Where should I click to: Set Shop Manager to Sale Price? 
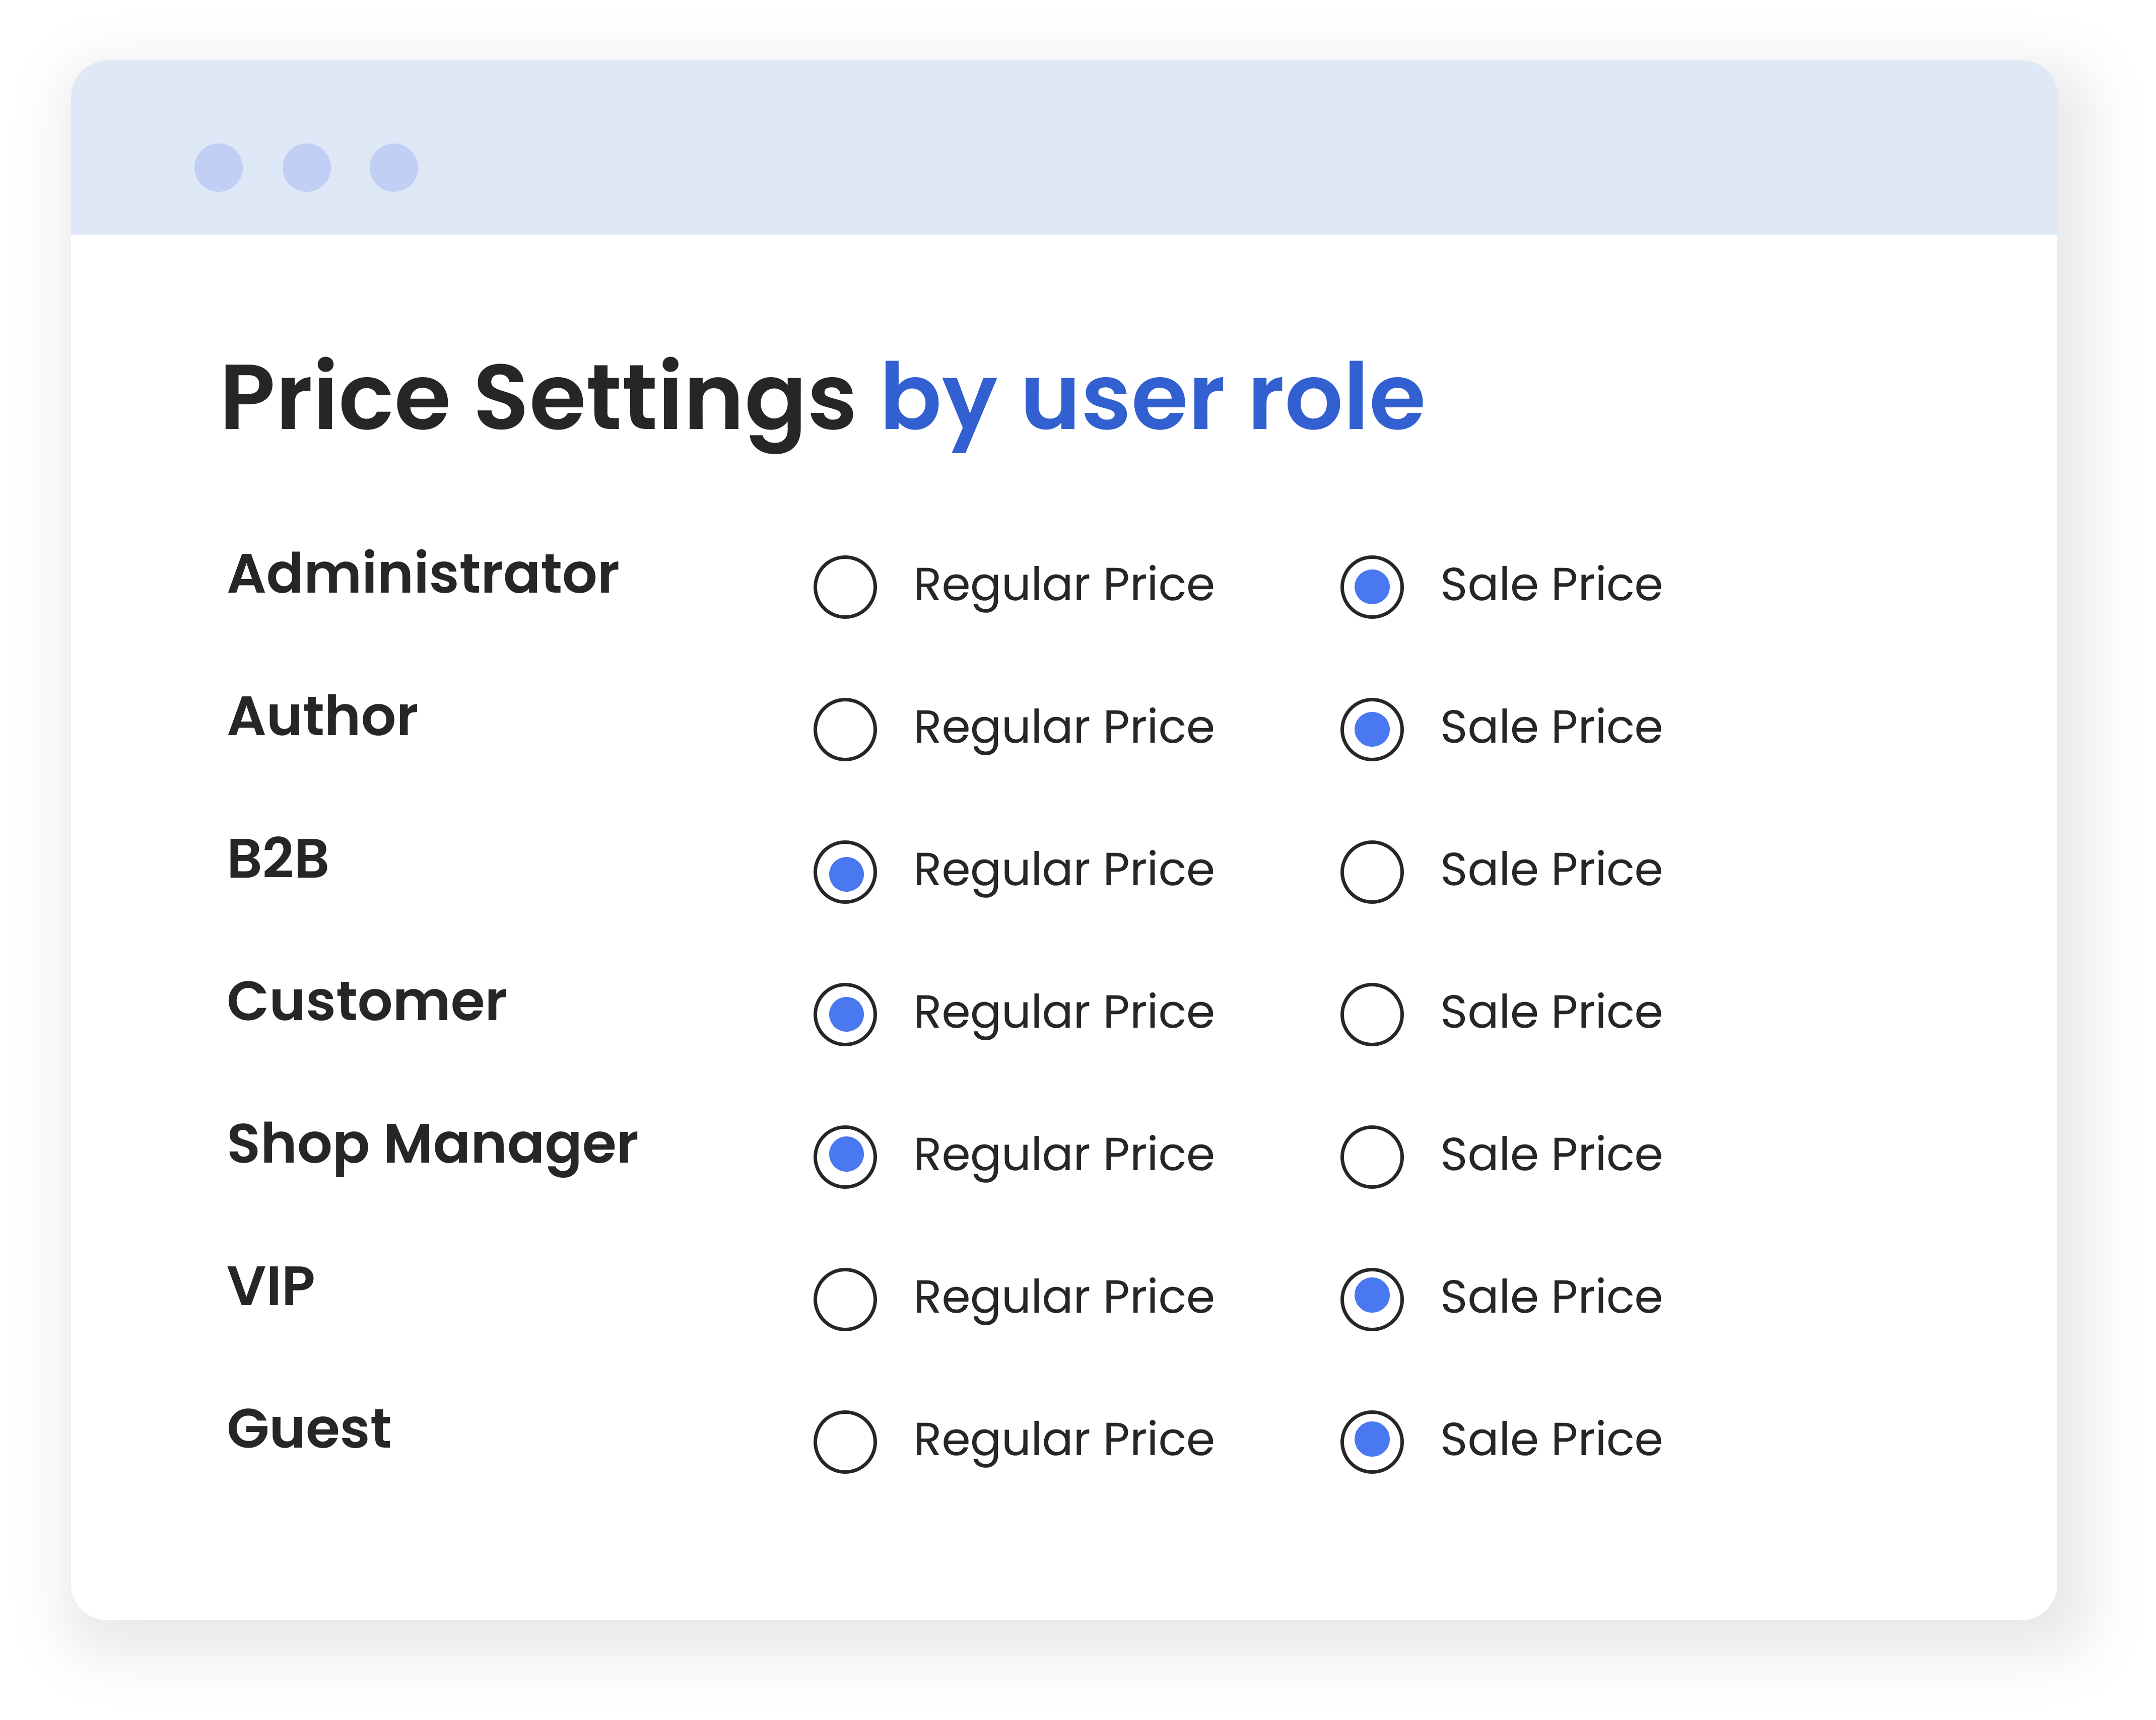(x=1371, y=1157)
